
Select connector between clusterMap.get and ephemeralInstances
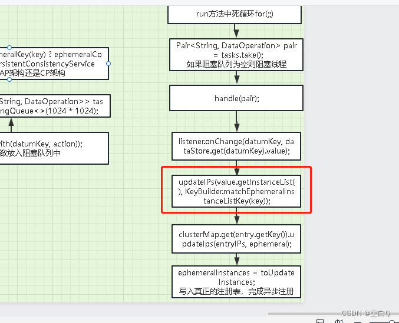point(237,259)
